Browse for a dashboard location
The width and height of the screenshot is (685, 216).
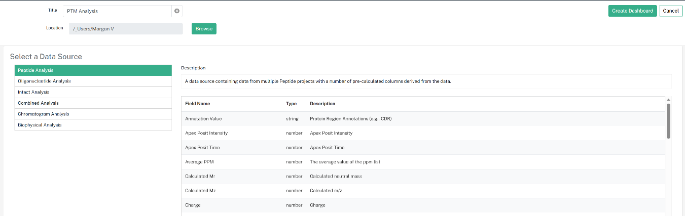[204, 29]
